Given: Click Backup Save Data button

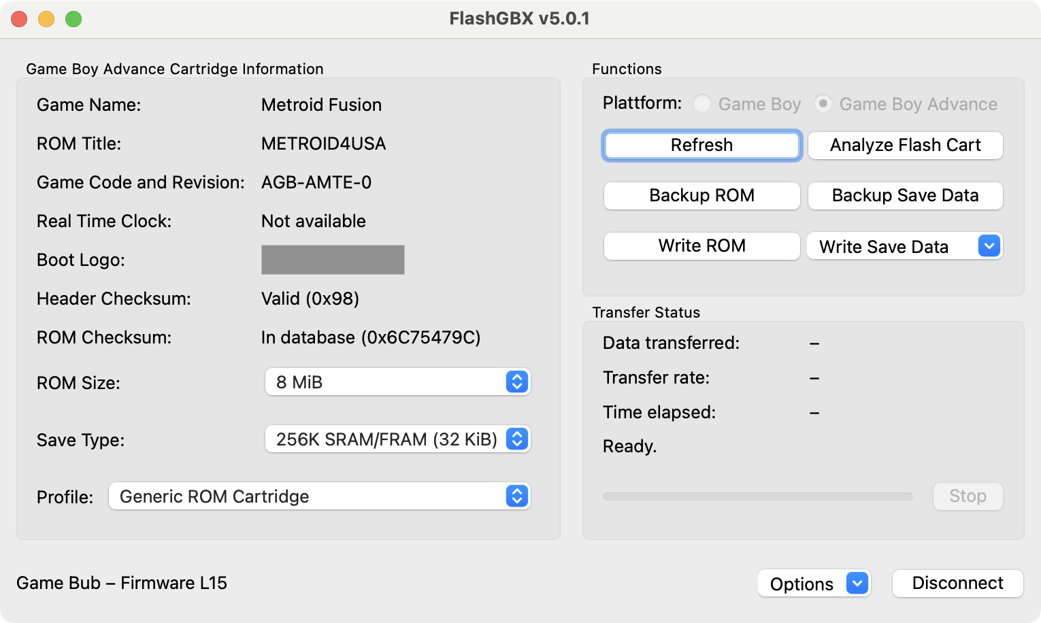Looking at the screenshot, I should [x=905, y=196].
